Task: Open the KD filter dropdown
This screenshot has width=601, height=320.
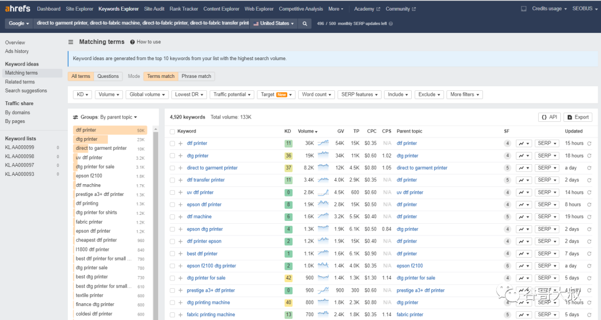Action: tap(82, 95)
